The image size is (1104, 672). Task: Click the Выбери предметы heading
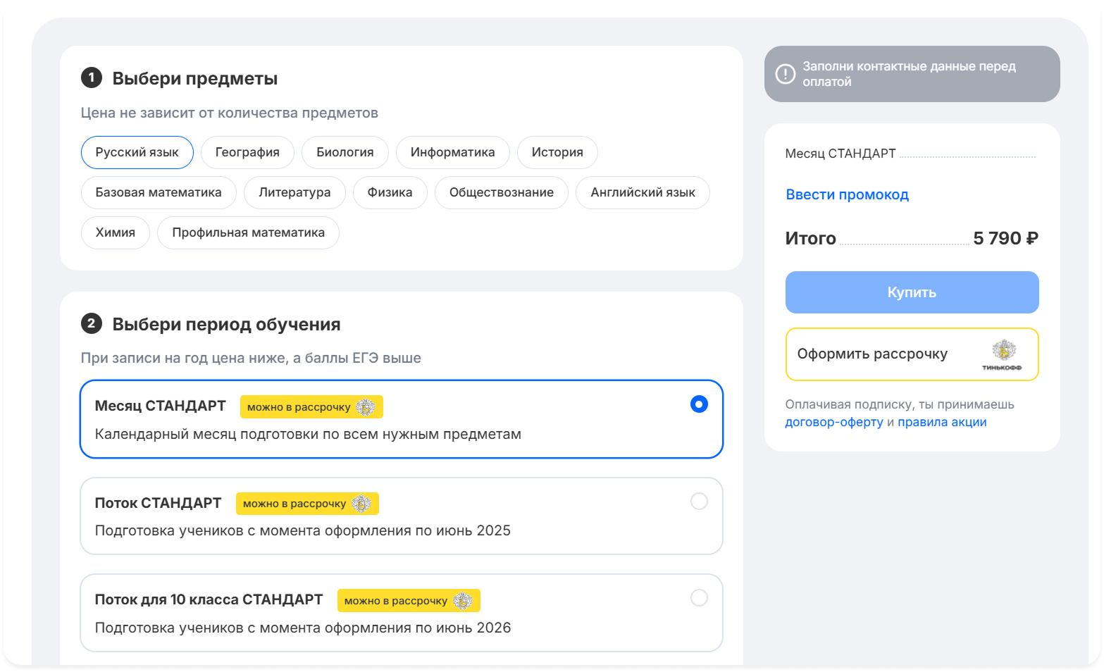click(x=195, y=78)
